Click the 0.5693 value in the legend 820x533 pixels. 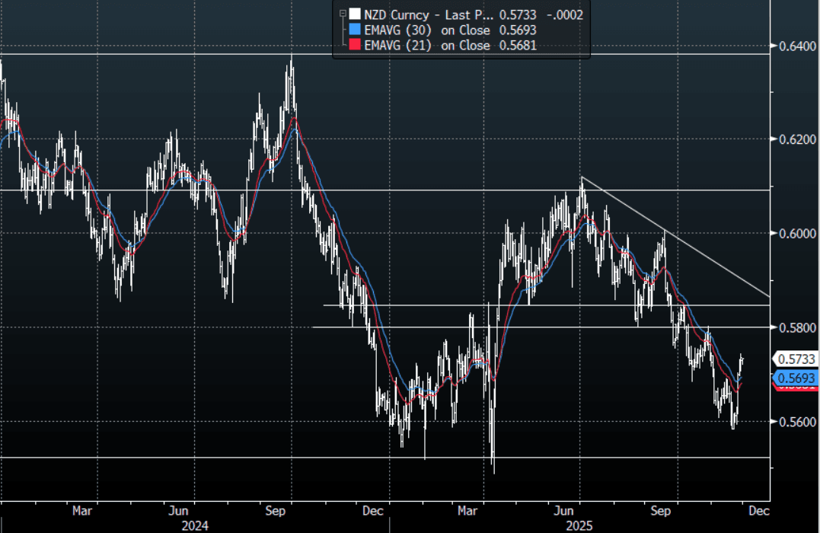(x=518, y=30)
